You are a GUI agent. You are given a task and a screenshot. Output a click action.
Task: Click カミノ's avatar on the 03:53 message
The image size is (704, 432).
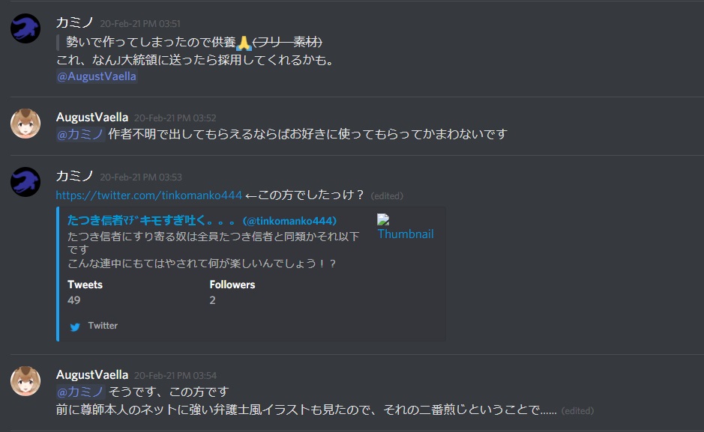tap(25, 182)
